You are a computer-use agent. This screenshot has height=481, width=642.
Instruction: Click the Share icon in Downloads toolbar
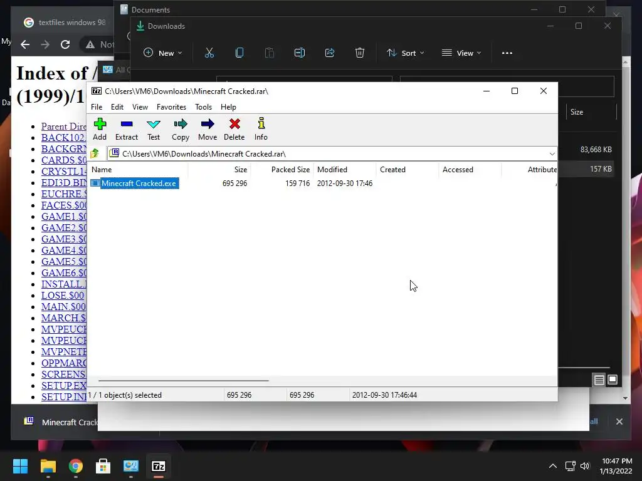point(330,53)
